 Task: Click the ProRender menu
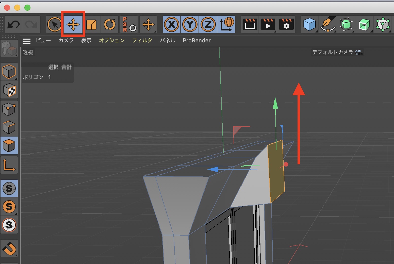196,40
